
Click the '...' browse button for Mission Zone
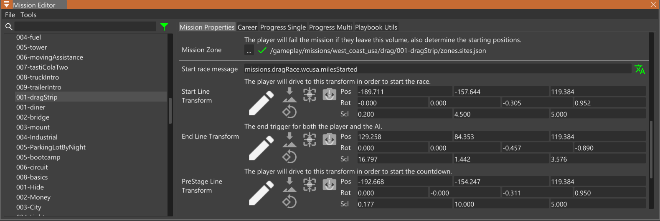(x=249, y=51)
